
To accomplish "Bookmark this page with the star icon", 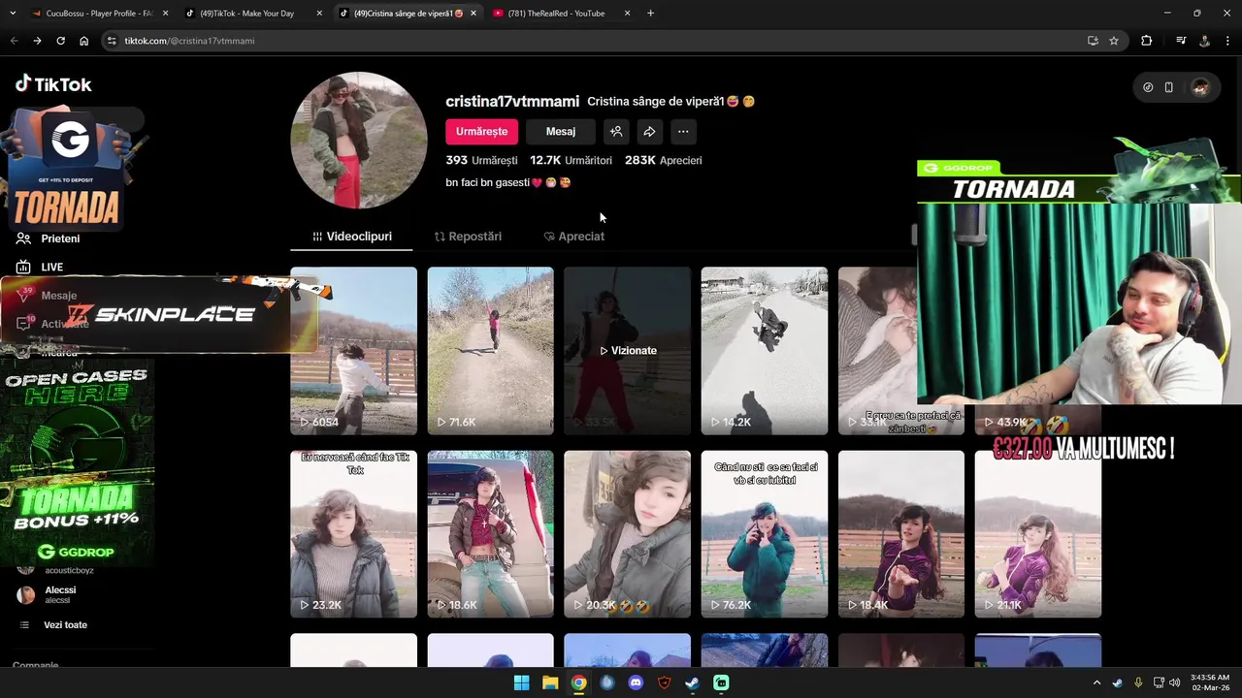I will 1114,41.
